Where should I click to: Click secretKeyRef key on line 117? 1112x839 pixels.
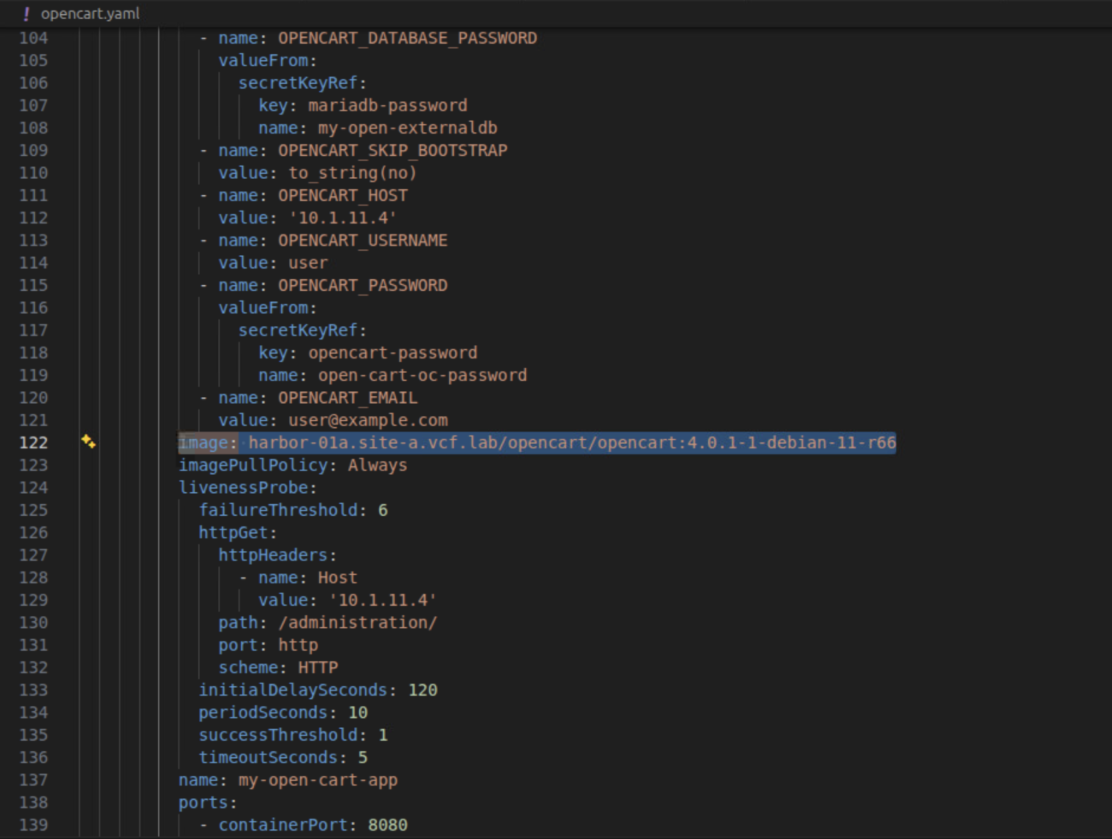click(298, 330)
